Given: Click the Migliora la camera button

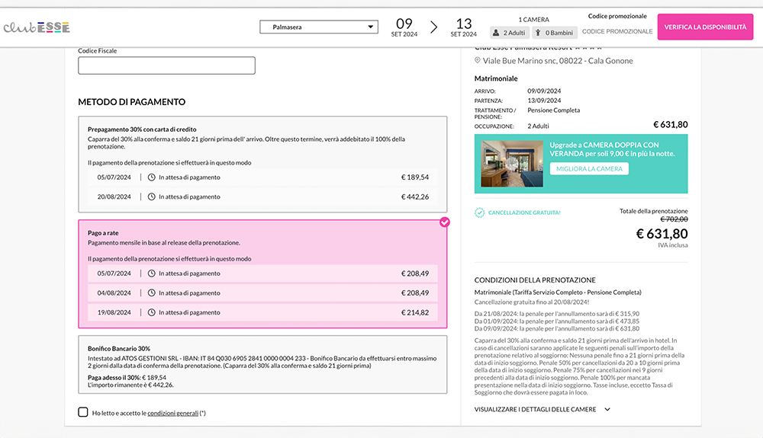Looking at the screenshot, I should 589,168.
